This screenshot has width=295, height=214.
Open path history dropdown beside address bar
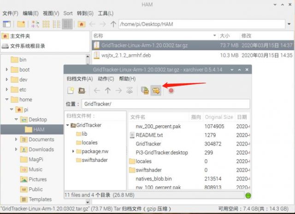tap(289, 24)
